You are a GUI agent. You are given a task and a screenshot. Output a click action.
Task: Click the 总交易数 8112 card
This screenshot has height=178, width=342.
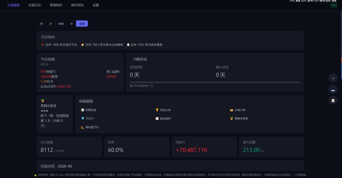pyautogui.click(x=69, y=147)
